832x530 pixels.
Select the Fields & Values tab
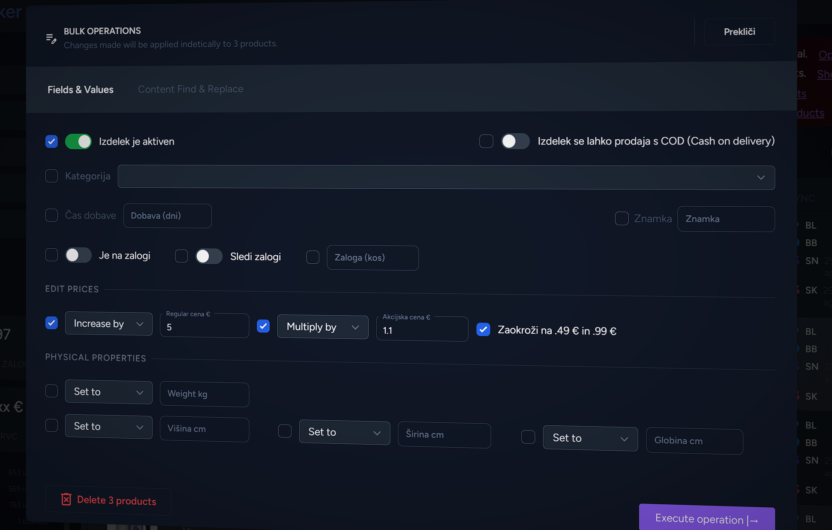click(81, 90)
